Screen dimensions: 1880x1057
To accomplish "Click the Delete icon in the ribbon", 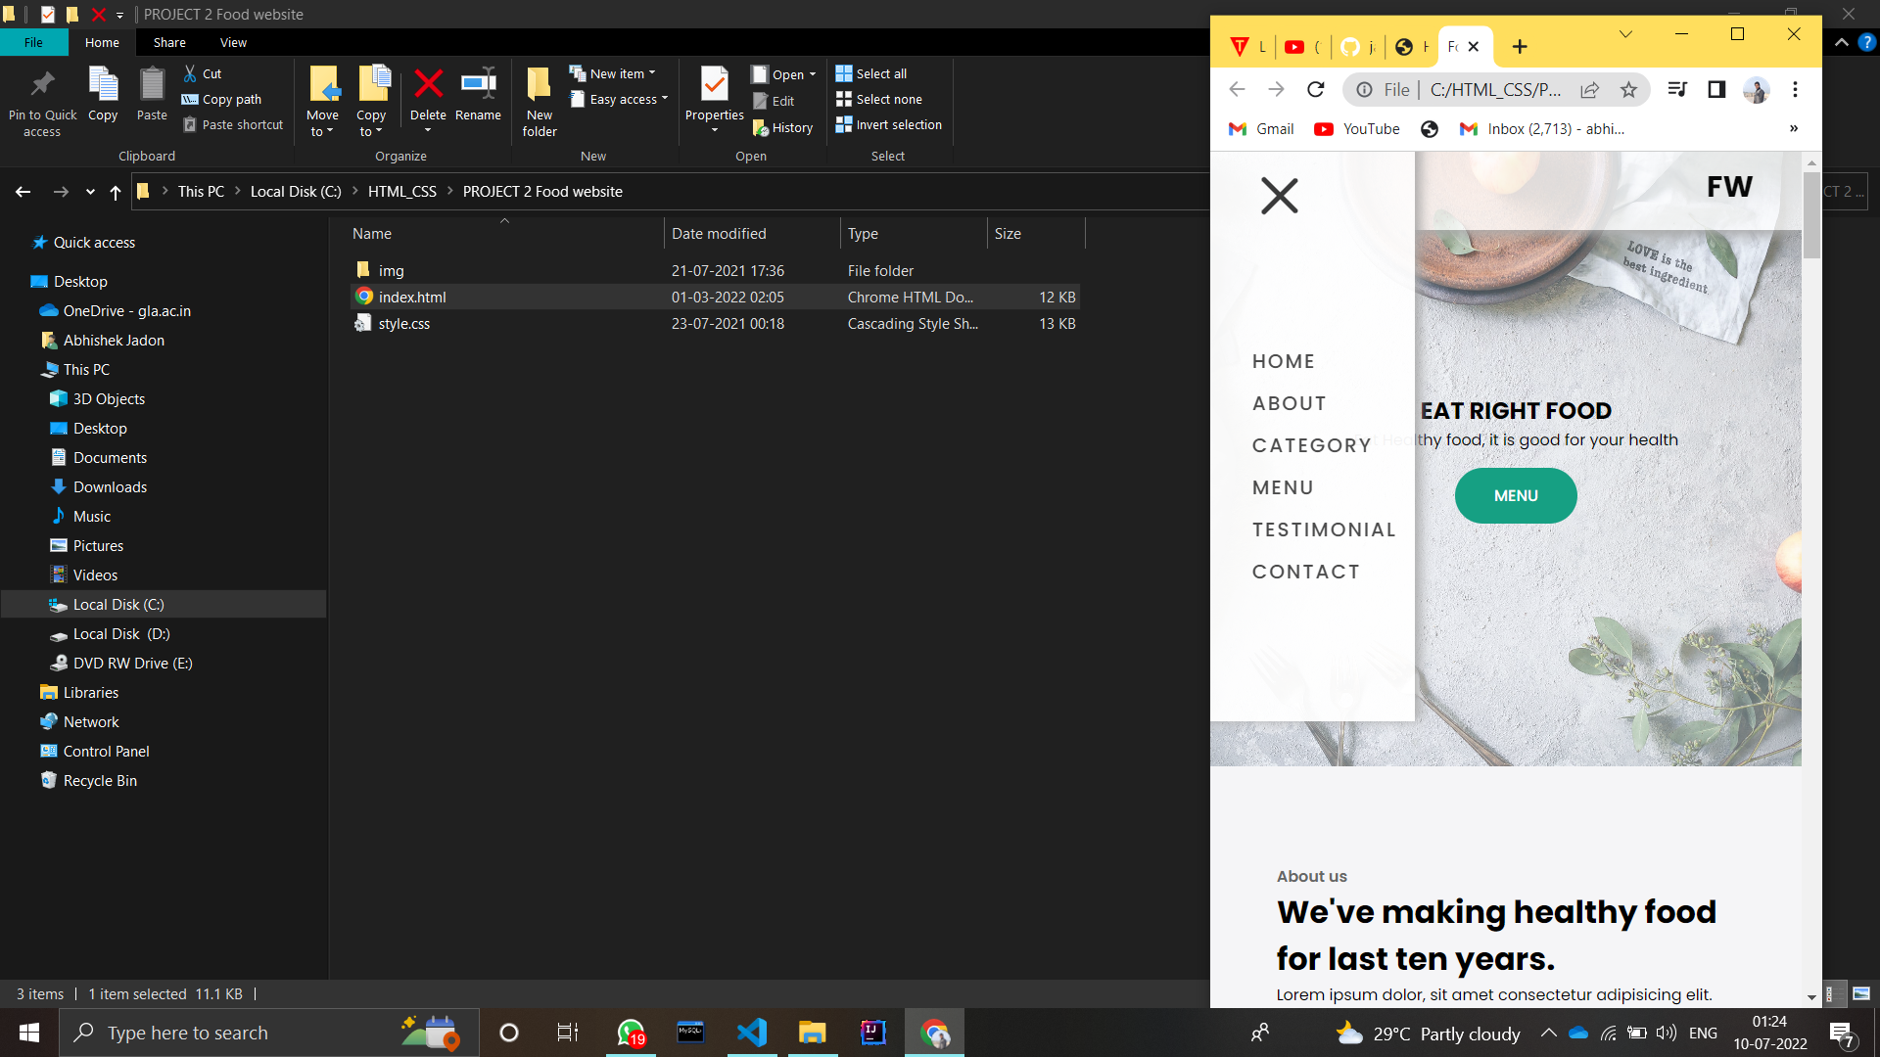I will (x=428, y=93).
